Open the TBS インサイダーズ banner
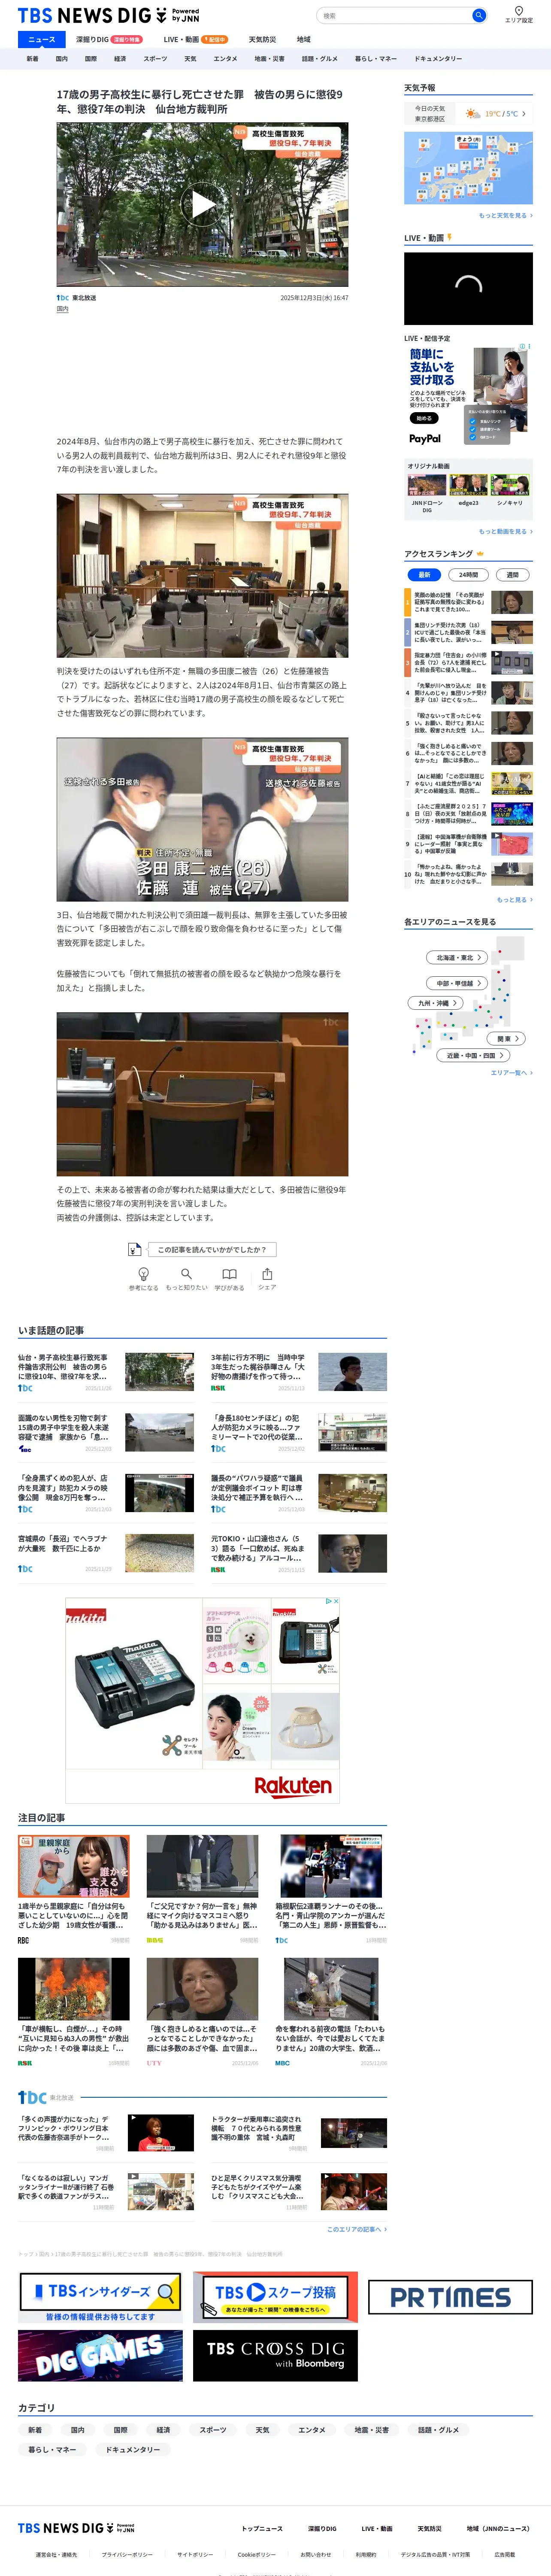 point(100,2297)
